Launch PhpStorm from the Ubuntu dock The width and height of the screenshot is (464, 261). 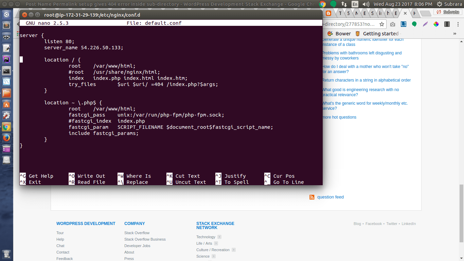(x=6, y=59)
